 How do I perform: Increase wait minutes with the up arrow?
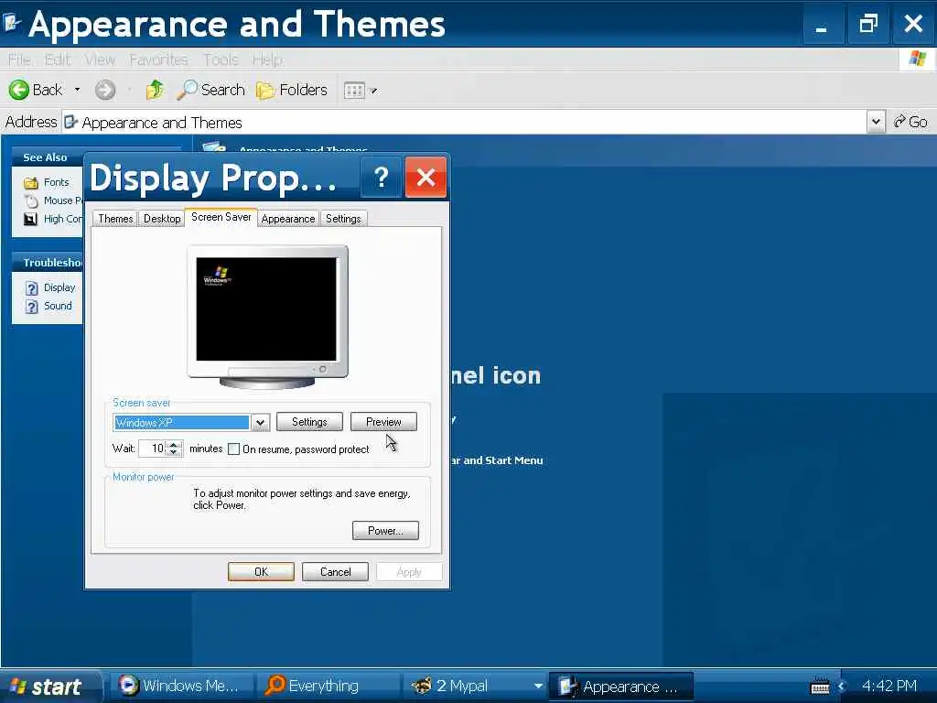174,444
